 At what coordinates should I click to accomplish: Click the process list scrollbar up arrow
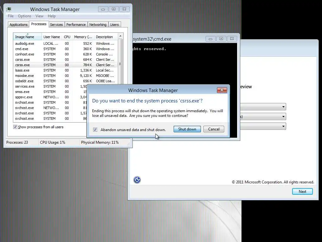pos(120,36)
